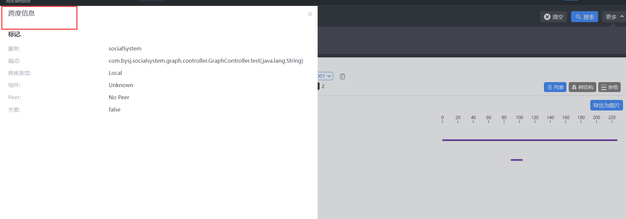Click the 失败 label
Screen dimensions: 626x219
tap(14, 110)
